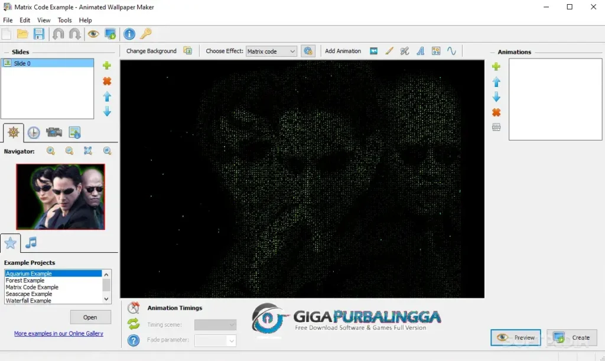
Task: Open the File menu
Action: point(8,20)
